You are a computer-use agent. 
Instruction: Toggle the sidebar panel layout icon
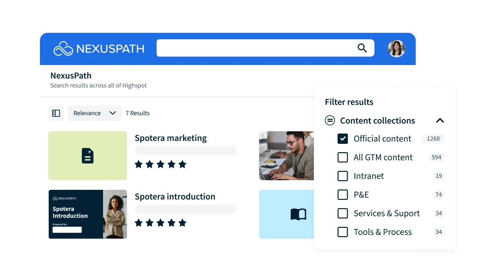click(x=56, y=113)
